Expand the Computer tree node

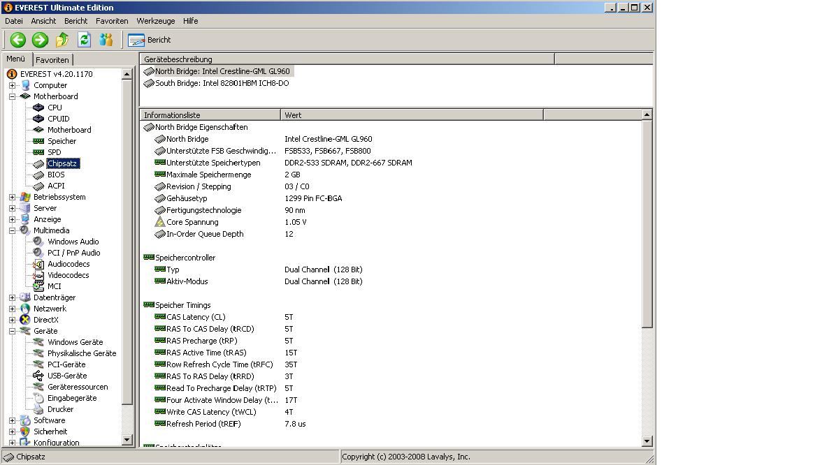pos(12,85)
